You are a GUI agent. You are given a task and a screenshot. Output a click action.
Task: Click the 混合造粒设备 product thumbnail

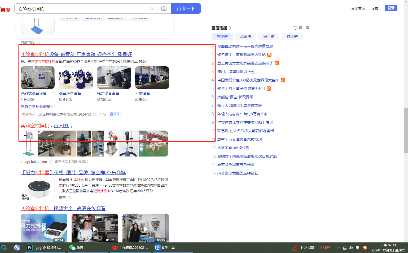point(76,77)
